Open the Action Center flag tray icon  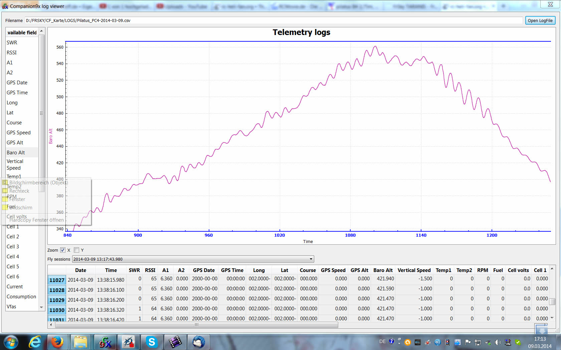point(468,342)
